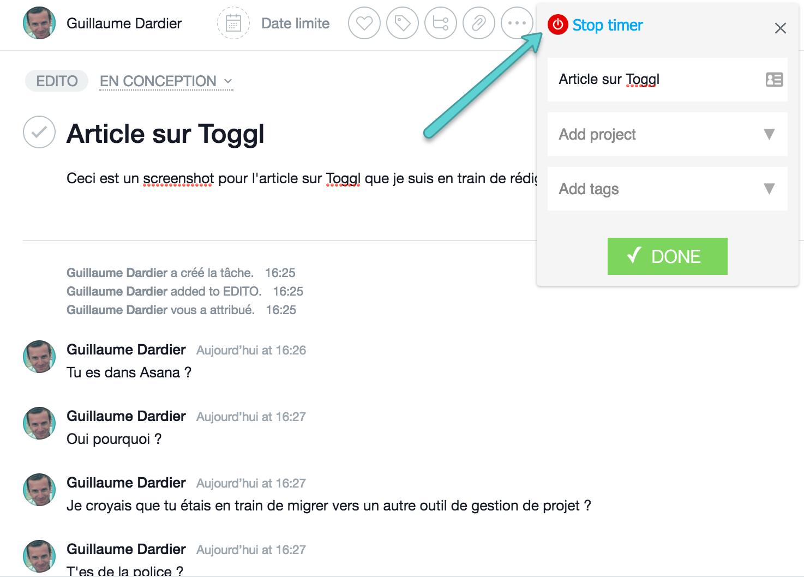The image size is (804, 577).
Task: Close the Toggl timer popup
Action: pos(781,28)
